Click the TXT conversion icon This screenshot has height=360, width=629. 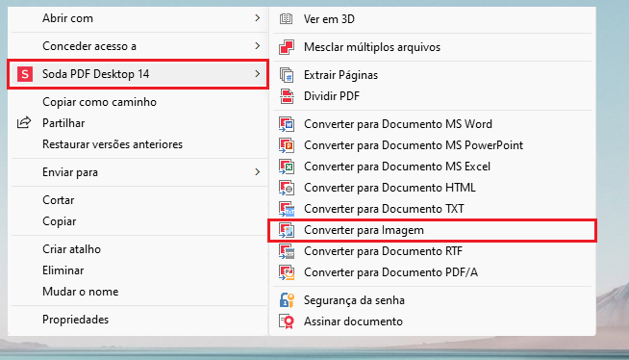(x=287, y=209)
